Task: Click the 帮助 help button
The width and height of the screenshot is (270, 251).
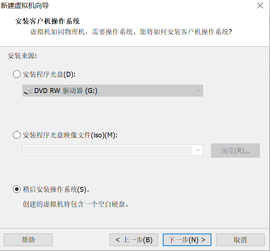Action: [x=28, y=240]
